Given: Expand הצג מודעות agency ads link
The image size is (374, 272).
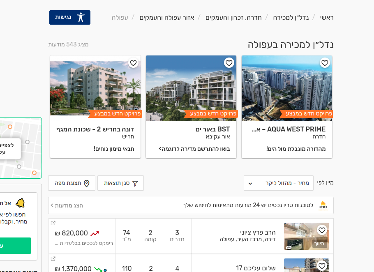Looking at the screenshot, I should [67, 205].
